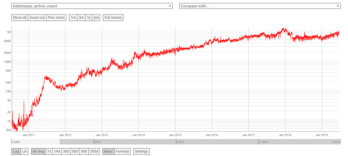The height and width of the screenshot is (156, 348).
Task: Set chart range to 1m
Action: click(73, 18)
